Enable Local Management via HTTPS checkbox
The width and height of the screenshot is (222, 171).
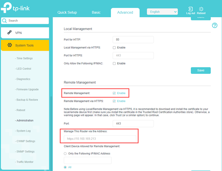[x=114, y=48]
